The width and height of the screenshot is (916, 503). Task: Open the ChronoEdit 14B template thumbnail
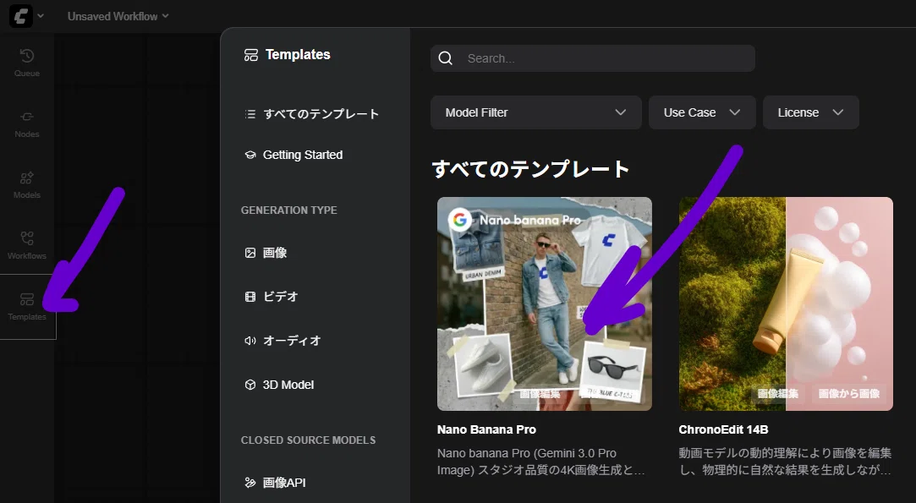click(x=786, y=303)
